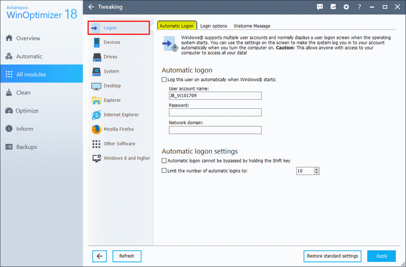Viewport: 406px width, 267px height.
Task: Click the Apply button
Action: [381, 256]
